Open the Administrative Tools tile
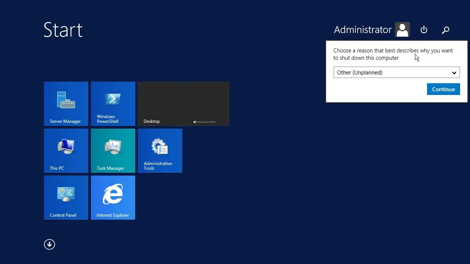The image size is (470, 264). pyautogui.click(x=160, y=151)
